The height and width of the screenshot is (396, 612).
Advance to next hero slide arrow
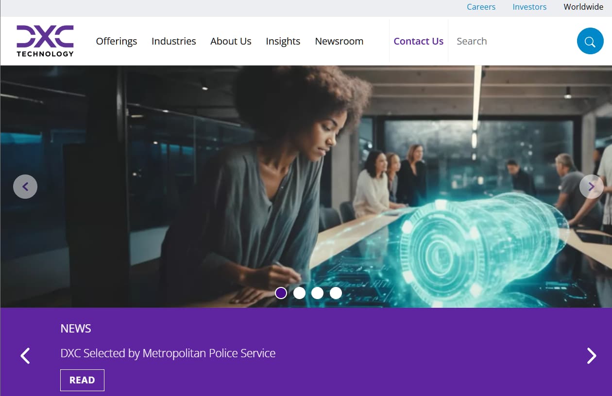(x=591, y=187)
